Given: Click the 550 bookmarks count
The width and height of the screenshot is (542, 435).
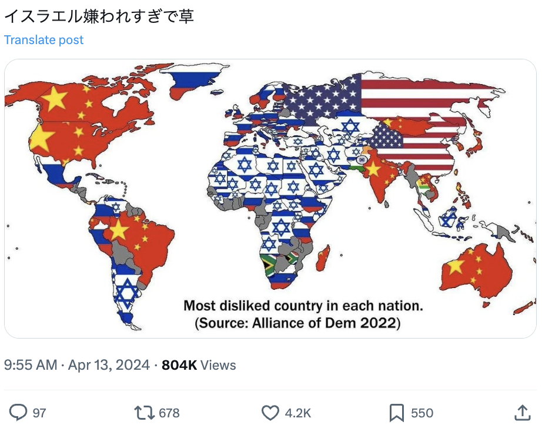Looking at the screenshot, I should click(x=421, y=413).
